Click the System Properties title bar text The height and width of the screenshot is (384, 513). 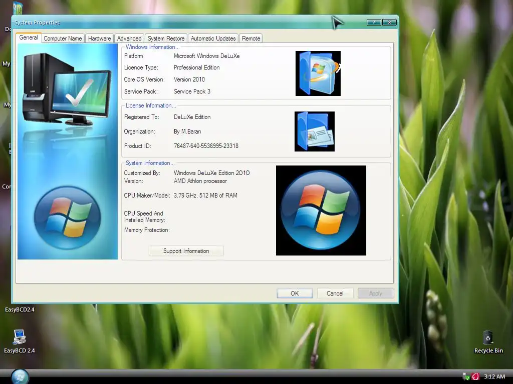[x=37, y=22]
